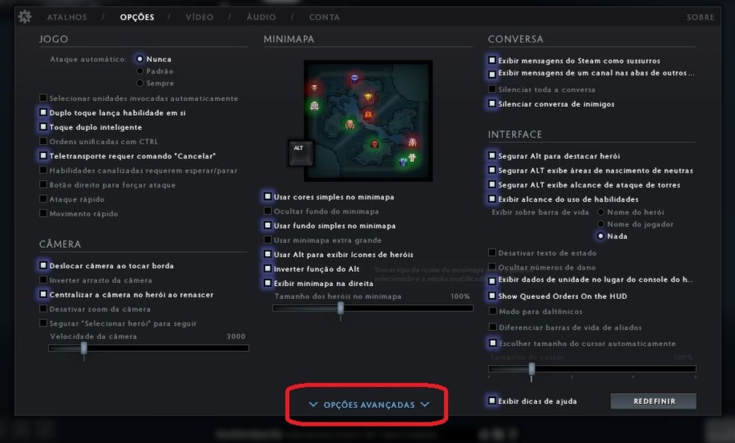Select Nome do herói radio option
The height and width of the screenshot is (443, 735).
(601, 212)
